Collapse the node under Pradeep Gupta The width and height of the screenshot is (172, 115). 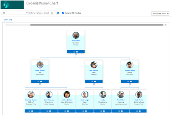pos(130,84)
